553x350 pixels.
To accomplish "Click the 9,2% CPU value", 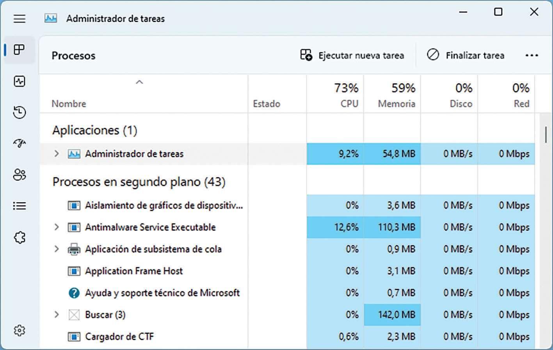I will click(x=349, y=154).
